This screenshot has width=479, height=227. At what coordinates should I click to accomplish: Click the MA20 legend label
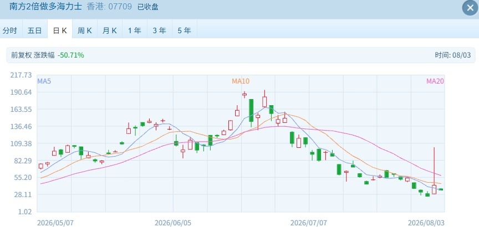435,81
